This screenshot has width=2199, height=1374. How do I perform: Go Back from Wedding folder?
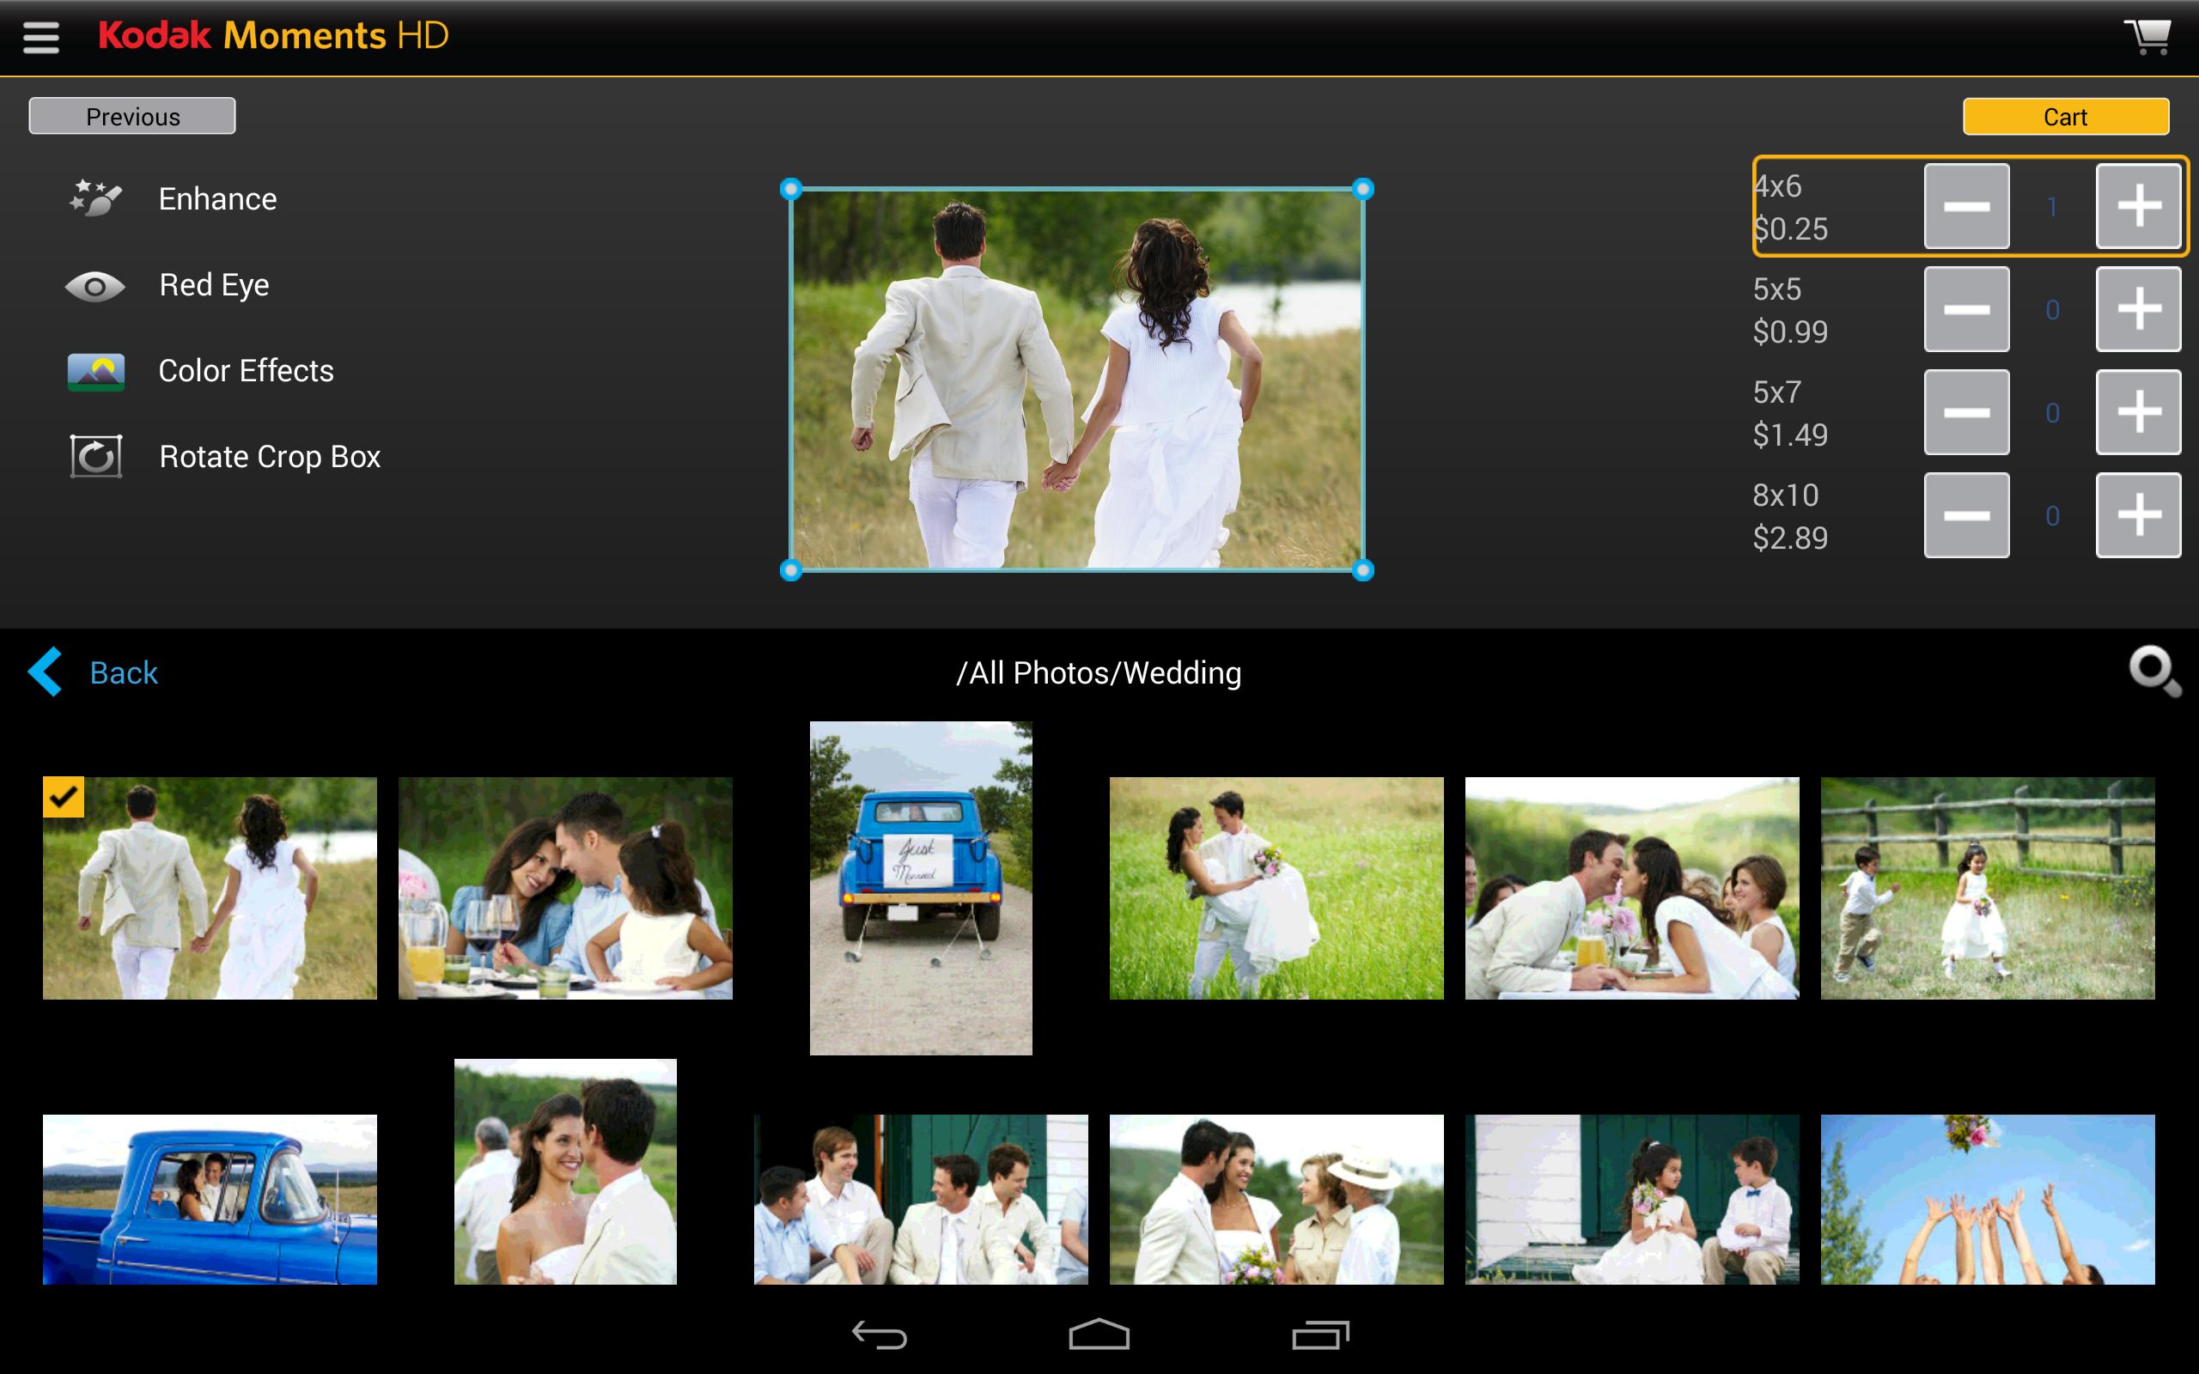pos(93,672)
